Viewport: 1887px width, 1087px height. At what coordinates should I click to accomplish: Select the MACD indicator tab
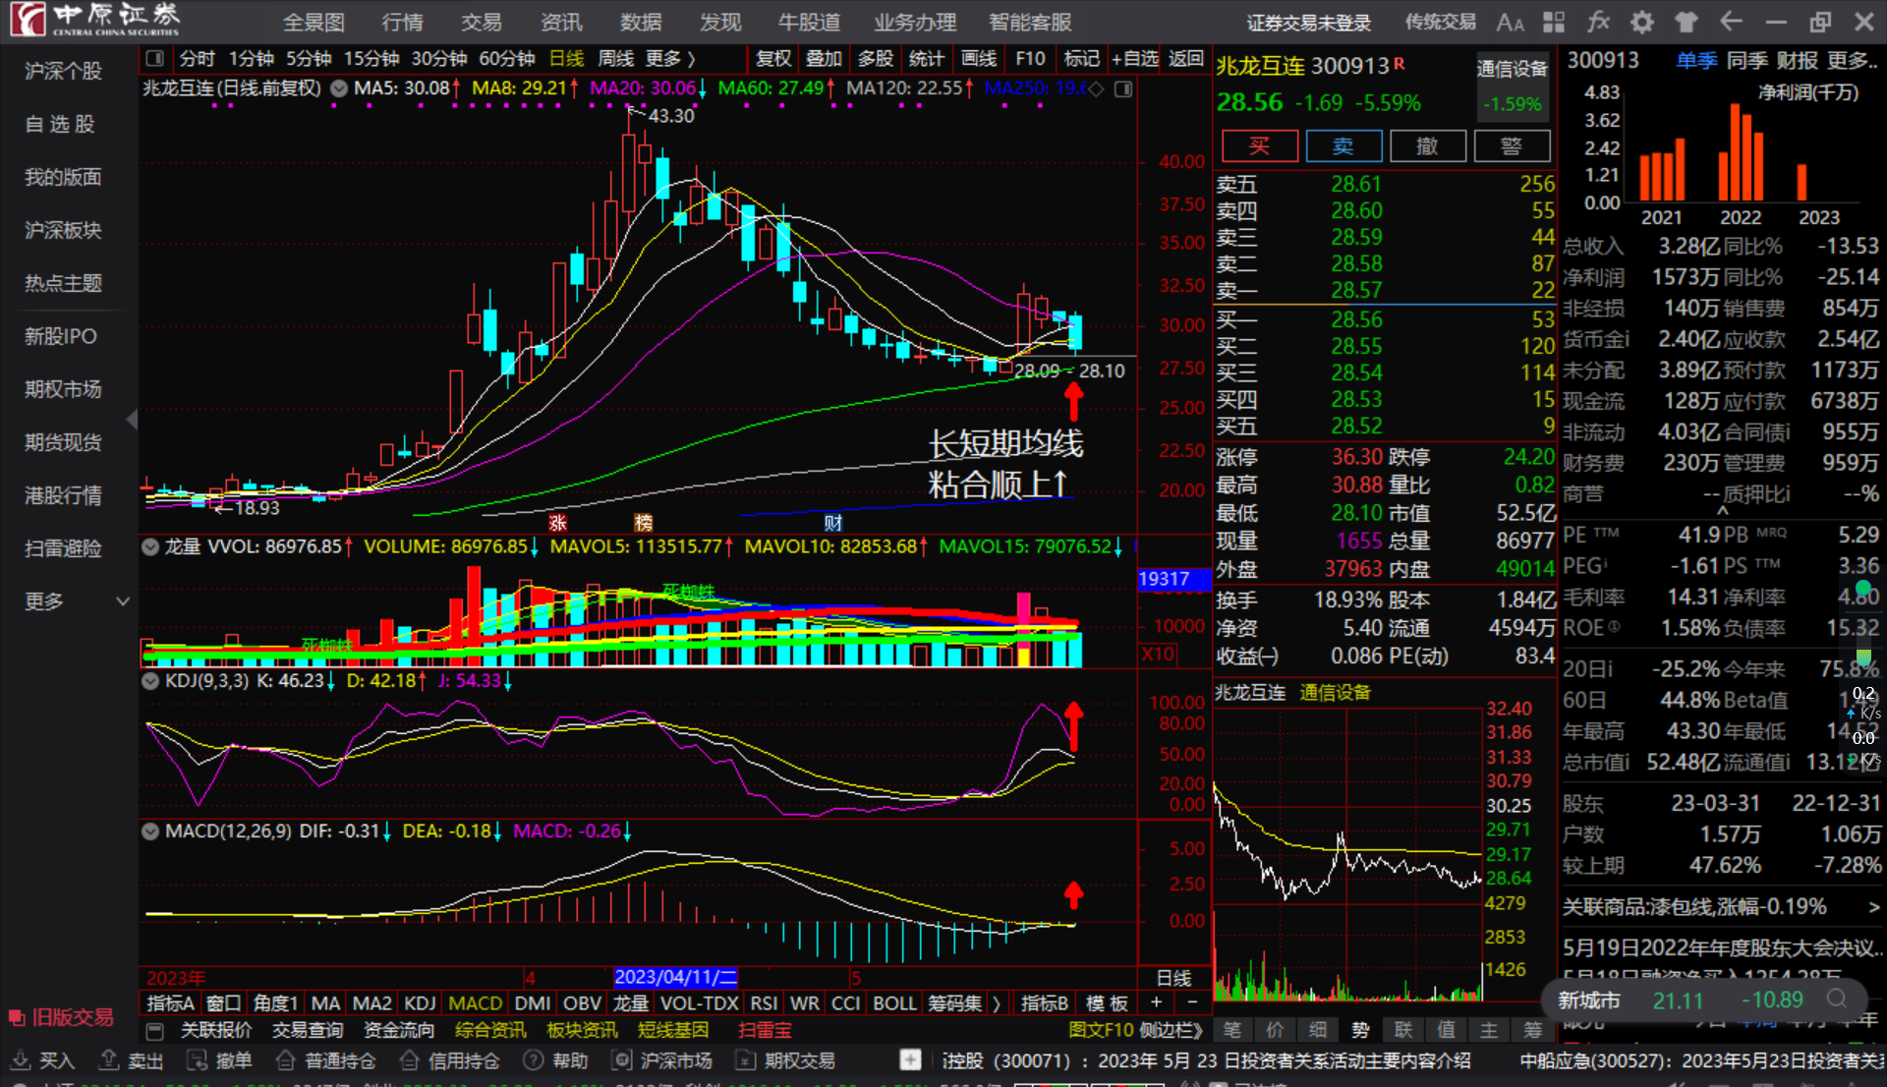tap(475, 1003)
